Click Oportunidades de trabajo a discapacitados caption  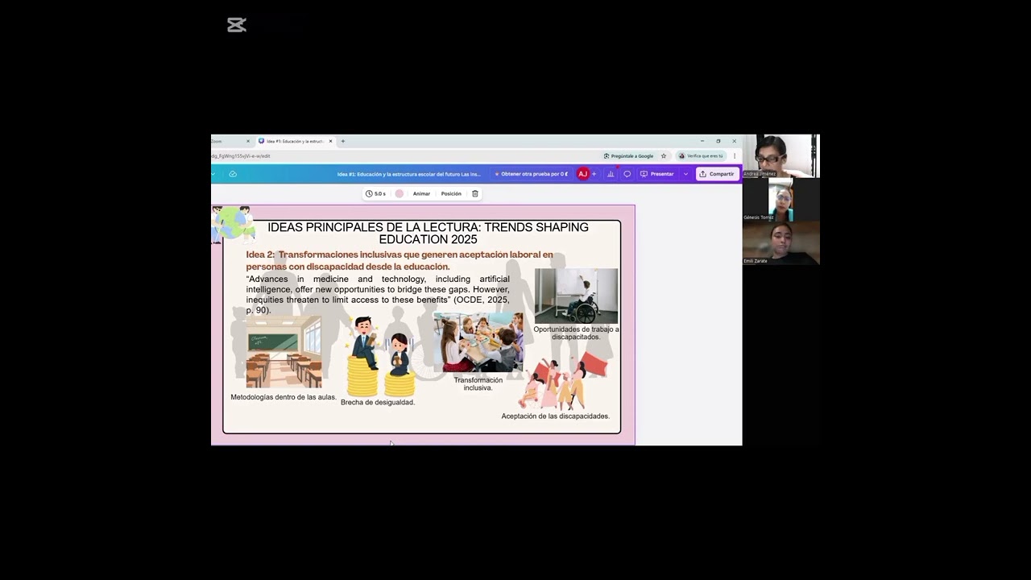(576, 333)
